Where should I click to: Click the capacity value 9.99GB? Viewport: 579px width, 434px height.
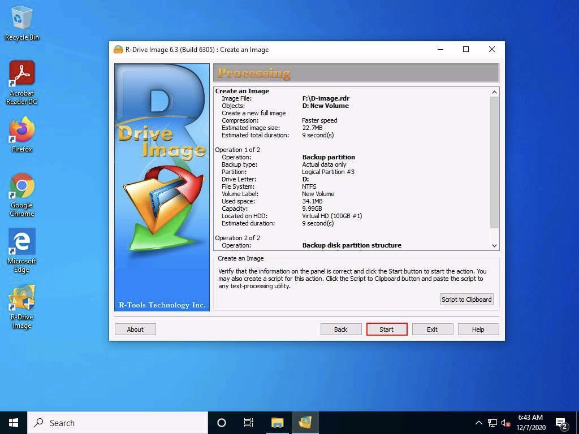(x=312, y=209)
